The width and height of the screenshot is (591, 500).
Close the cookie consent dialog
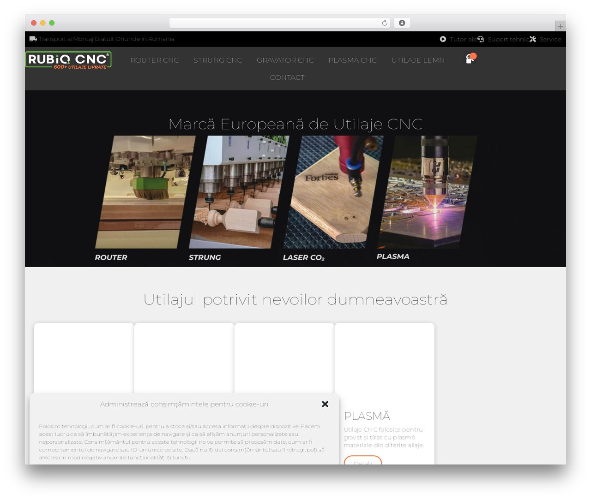tap(325, 404)
